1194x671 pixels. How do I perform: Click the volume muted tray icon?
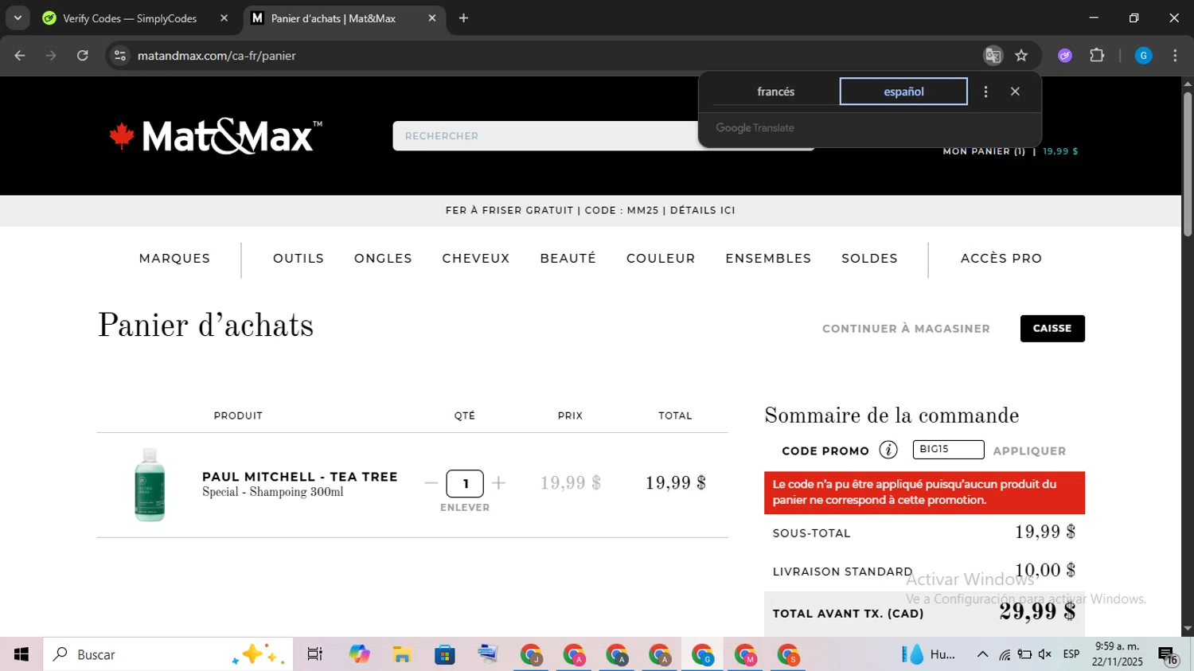click(1045, 654)
